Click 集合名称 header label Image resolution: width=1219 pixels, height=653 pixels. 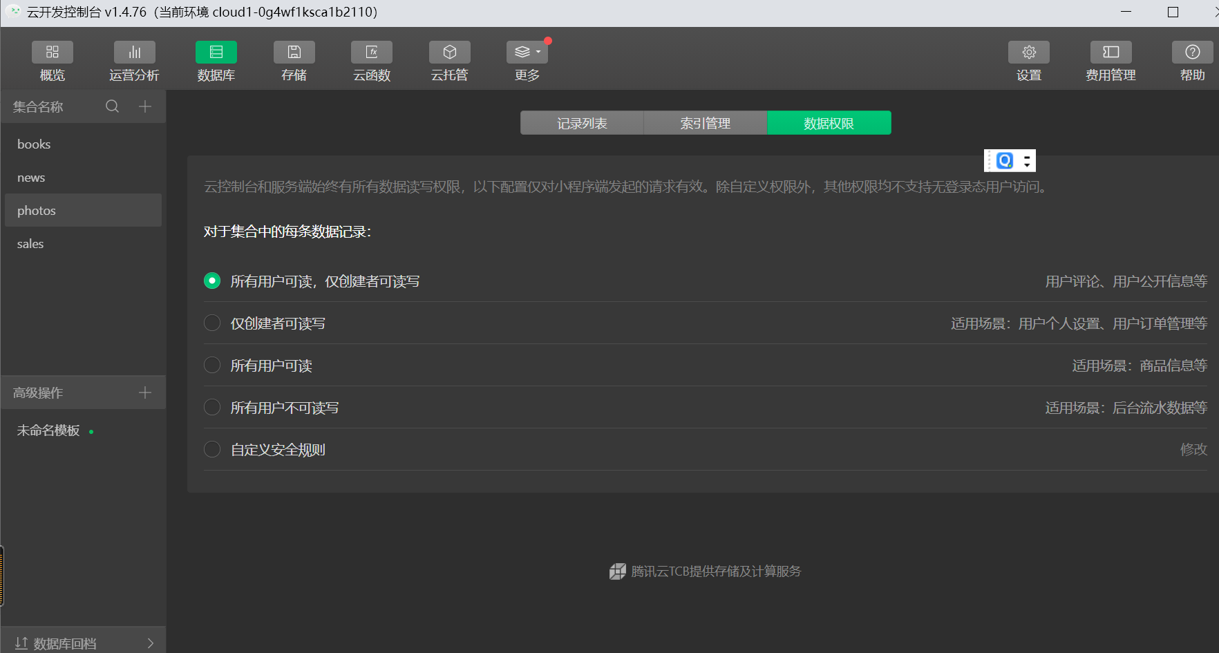pos(38,107)
